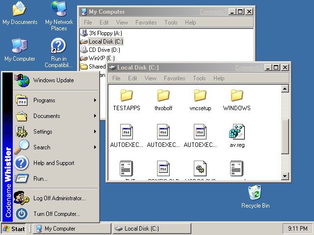Select the first AUTOEXEC file icon

point(127,132)
